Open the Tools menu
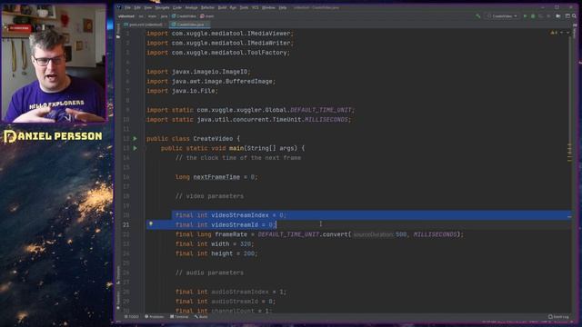 click(x=244, y=7)
